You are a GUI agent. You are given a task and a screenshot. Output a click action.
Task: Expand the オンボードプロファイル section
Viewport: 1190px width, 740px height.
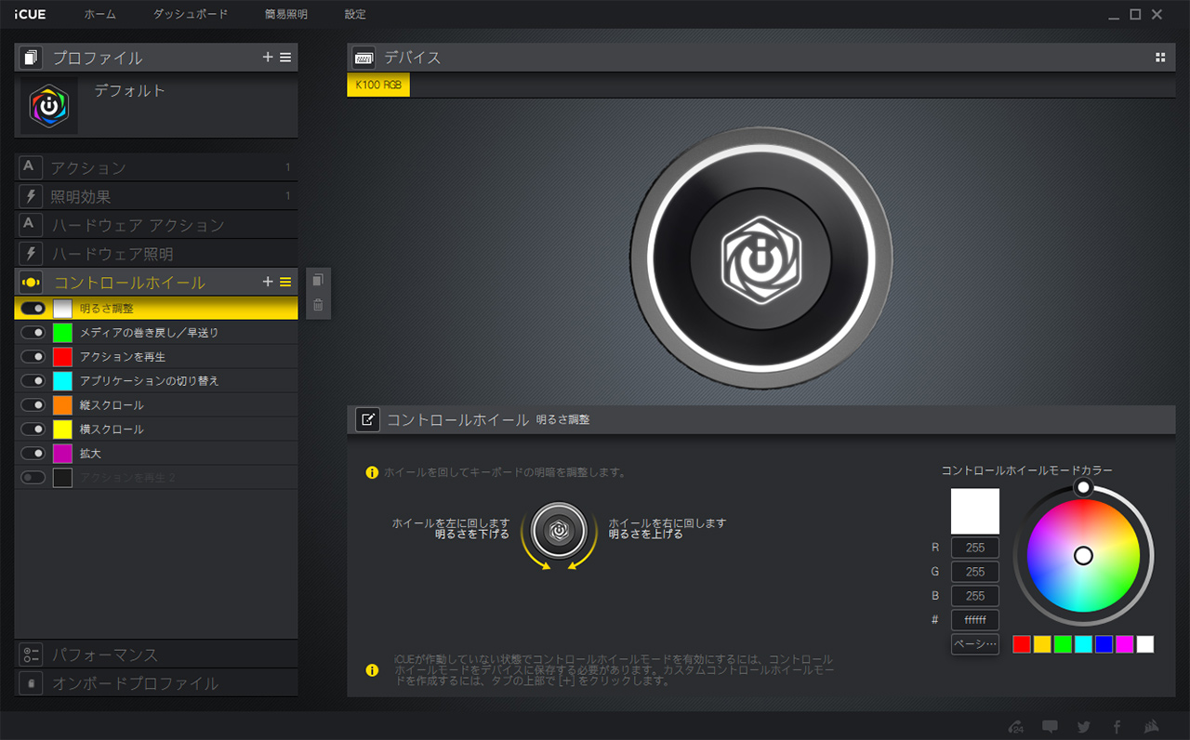tap(156, 683)
